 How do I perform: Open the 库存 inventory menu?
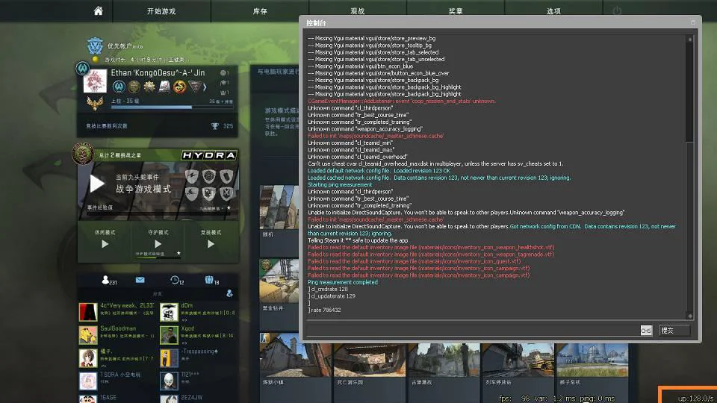pyautogui.click(x=260, y=11)
